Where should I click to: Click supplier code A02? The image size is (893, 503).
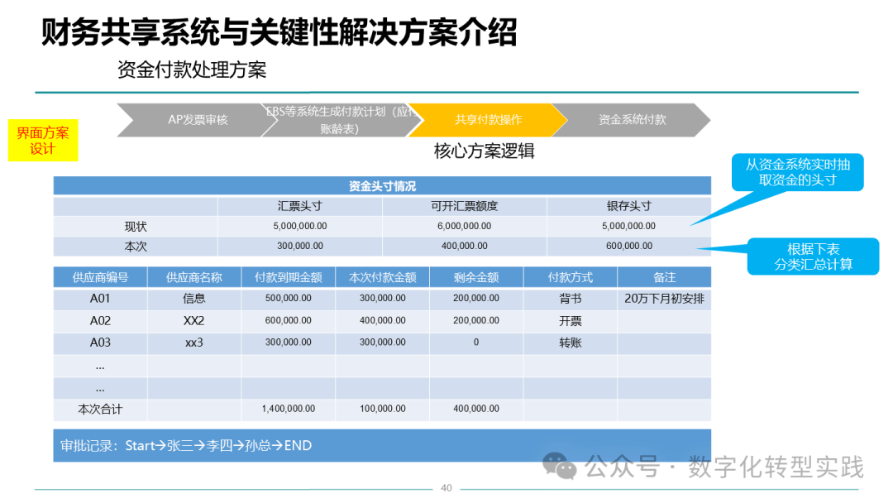pos(100,321)
